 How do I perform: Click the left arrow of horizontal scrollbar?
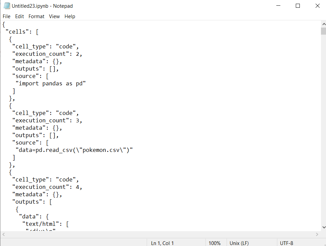tap(3, 234)
